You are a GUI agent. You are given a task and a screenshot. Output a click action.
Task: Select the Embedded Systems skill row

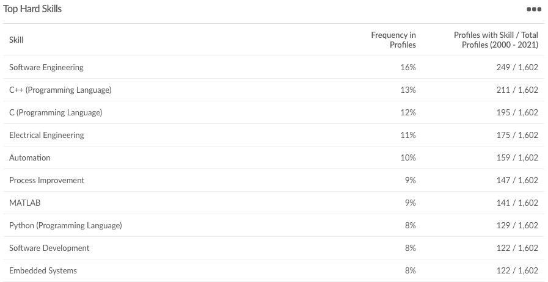(43, 271)
